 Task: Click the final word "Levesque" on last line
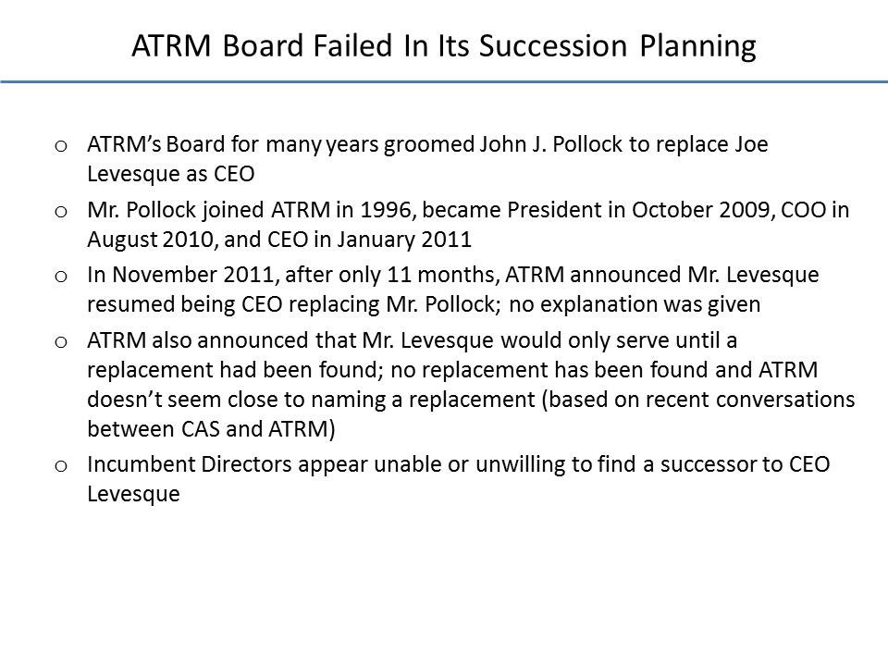pos(132,493)
